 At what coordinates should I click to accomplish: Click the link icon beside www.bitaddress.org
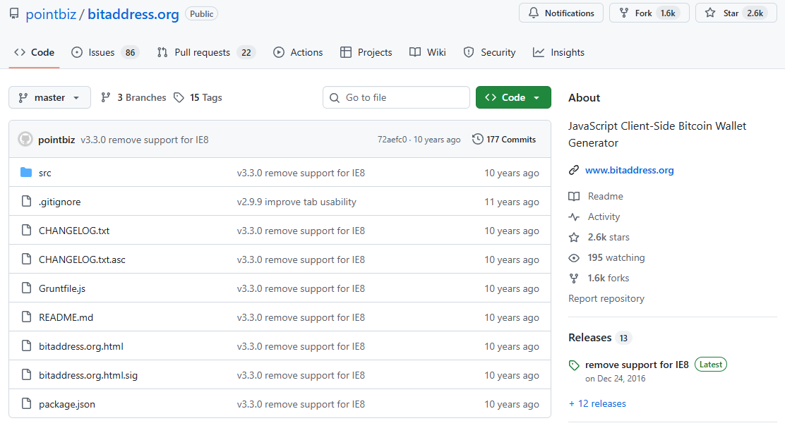pos(574,170)
